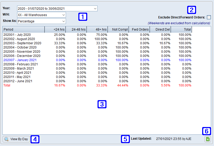Click the Excel export icon
This screenshot has width=214, height=146.
pos(208,139)
